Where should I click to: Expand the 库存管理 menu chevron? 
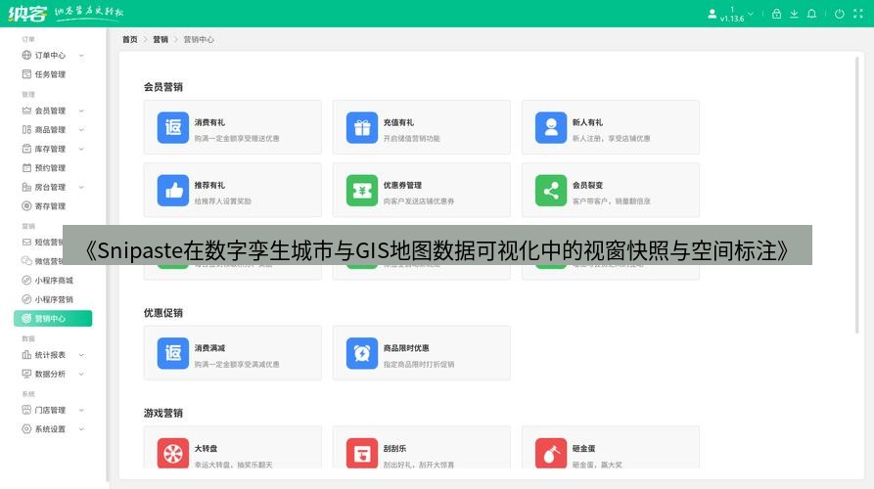coord(81,149)
